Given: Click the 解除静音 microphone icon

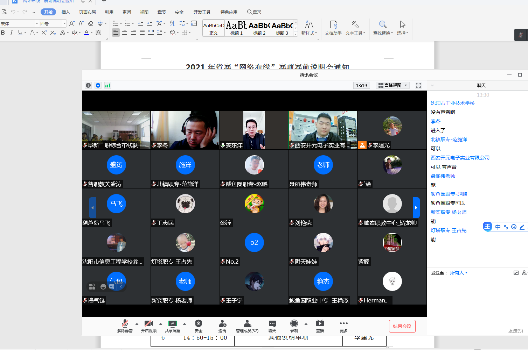Looking at the screenshot, I should pos(125,324).
